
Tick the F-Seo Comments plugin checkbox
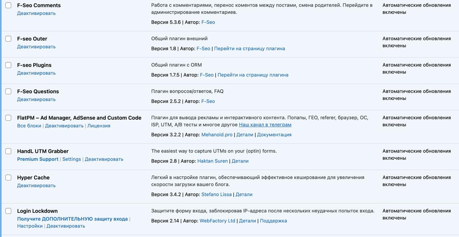[8, 5]
